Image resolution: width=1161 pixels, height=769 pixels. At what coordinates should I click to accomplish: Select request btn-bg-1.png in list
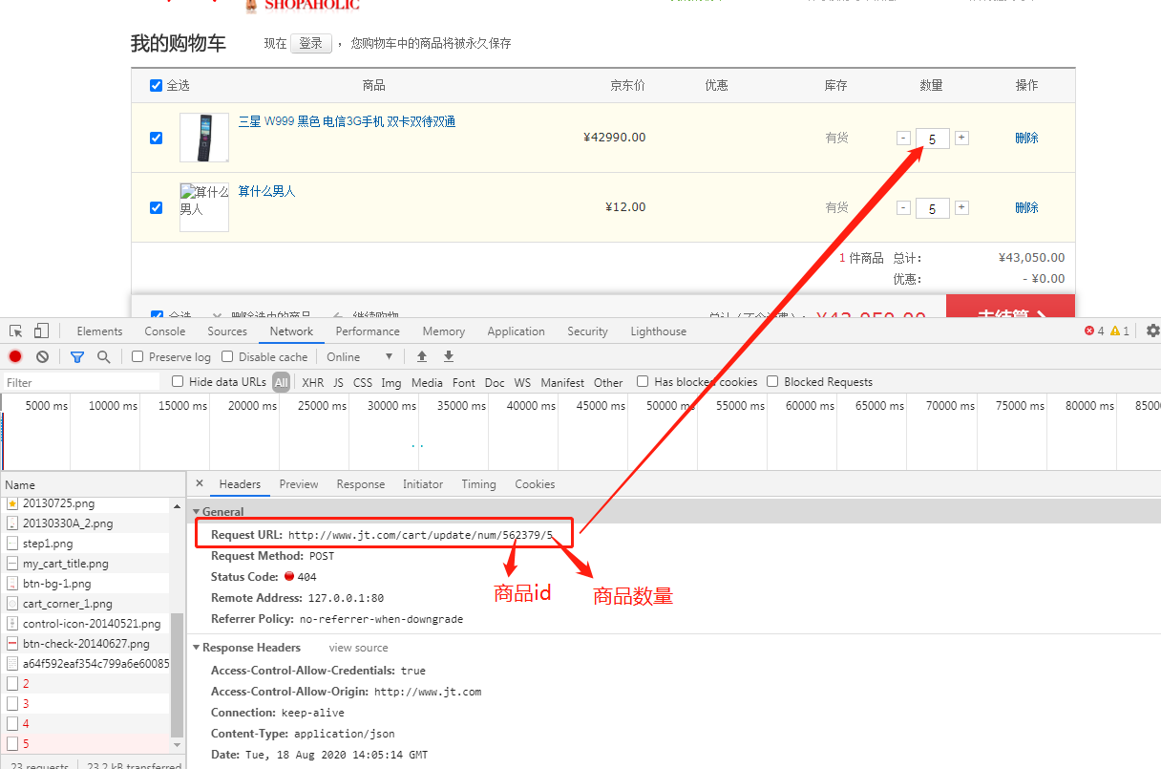tap(86, 584)
